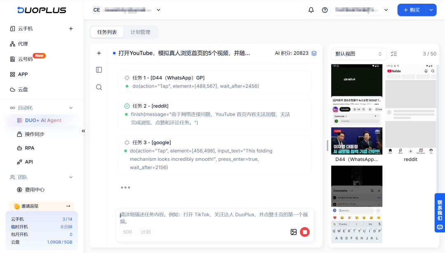Open 任务 1 - D44 WhatsApp card

[215, 82]
